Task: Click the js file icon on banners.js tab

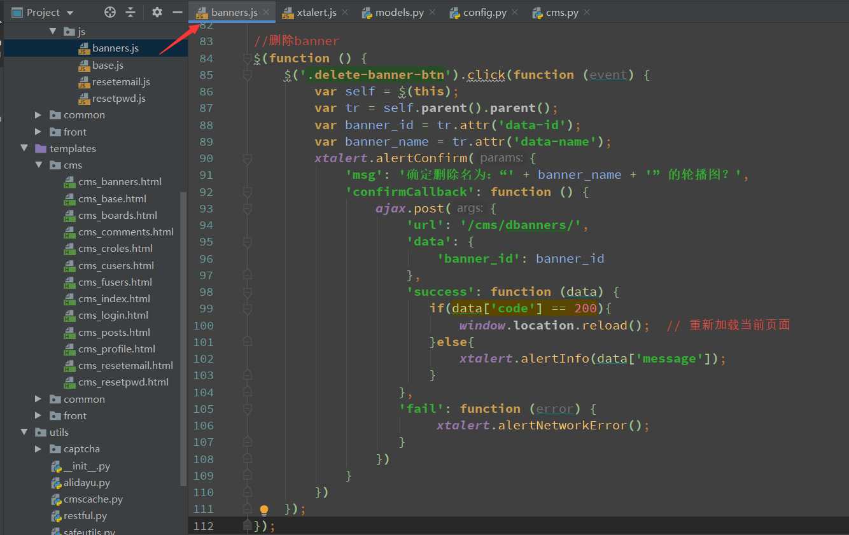Action: coord(202,13)
